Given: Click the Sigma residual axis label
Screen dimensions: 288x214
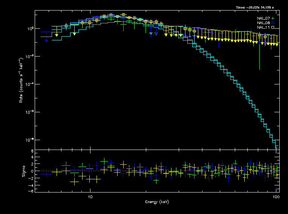Looking at the screenshot, I should tap(23, 171).
